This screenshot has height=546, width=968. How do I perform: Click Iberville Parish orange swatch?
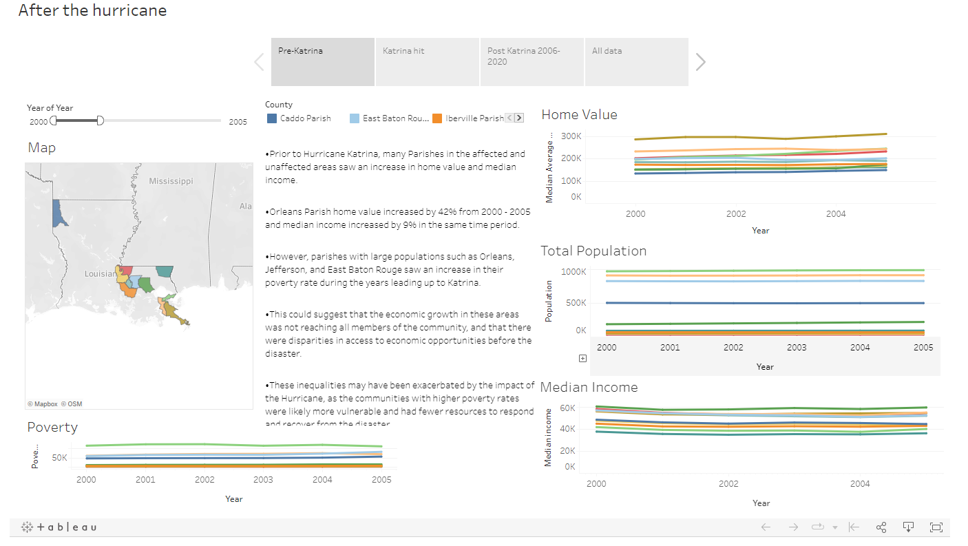pos(437,118)
